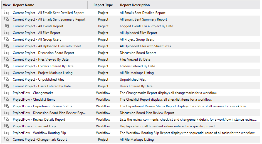Select 'ProjectFlow - Review Details Report' name
This screenshot has width=262, height=144.
click(39, 120)
